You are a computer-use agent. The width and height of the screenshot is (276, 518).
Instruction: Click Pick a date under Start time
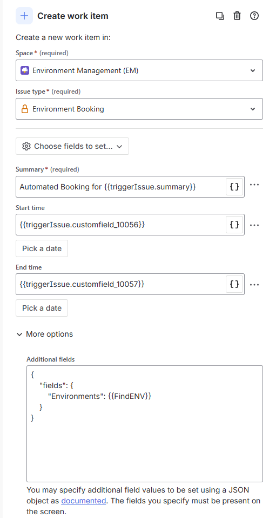42,248
